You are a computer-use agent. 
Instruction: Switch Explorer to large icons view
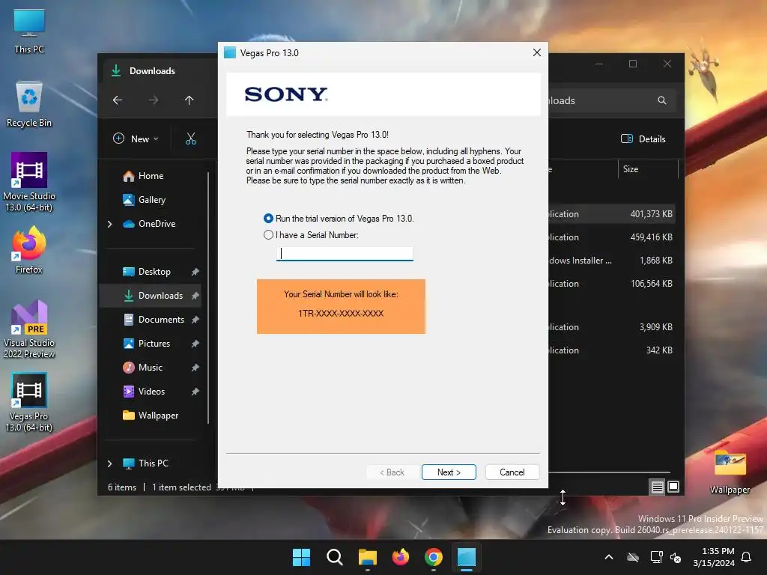point(673,487)
